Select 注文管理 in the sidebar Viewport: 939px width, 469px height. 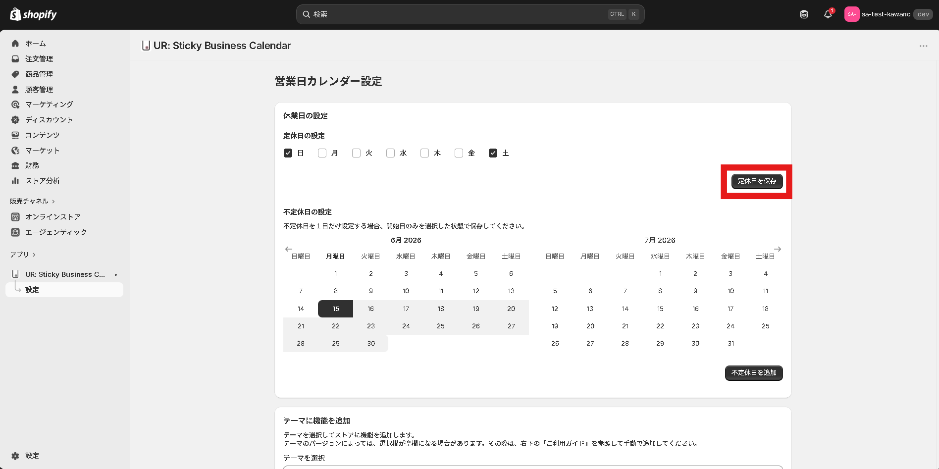(x=64, y=59)
